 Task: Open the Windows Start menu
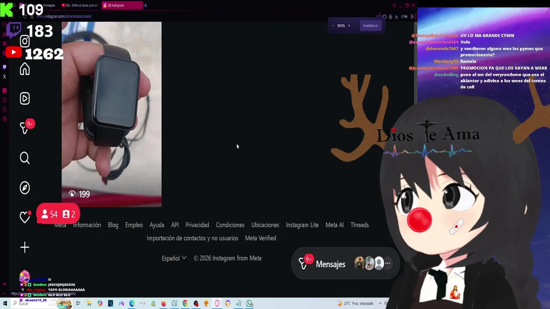point(5,303)
